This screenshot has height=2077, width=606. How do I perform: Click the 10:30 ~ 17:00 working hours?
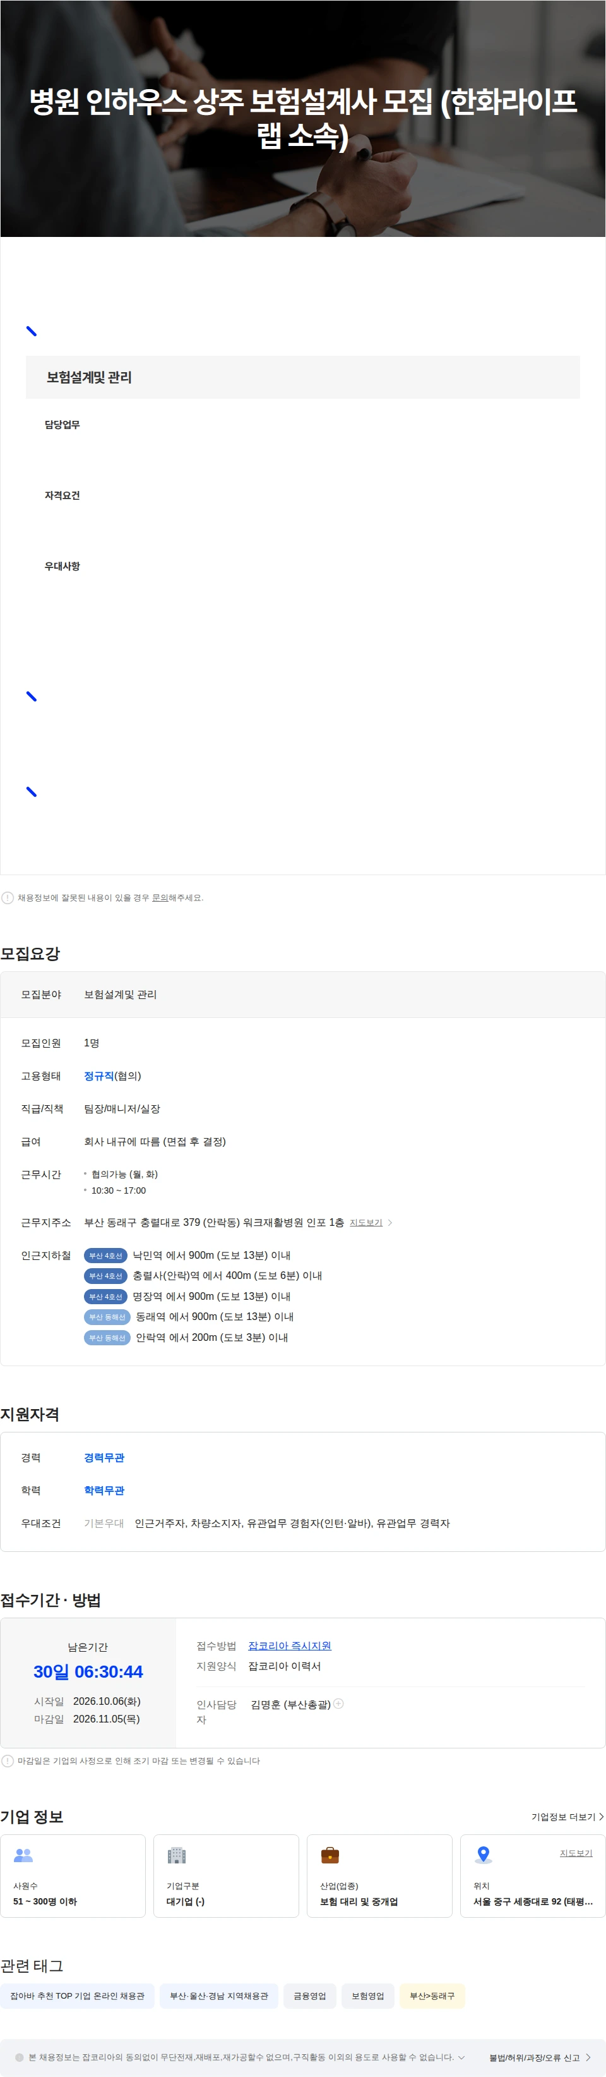(x=119, y=1190)
